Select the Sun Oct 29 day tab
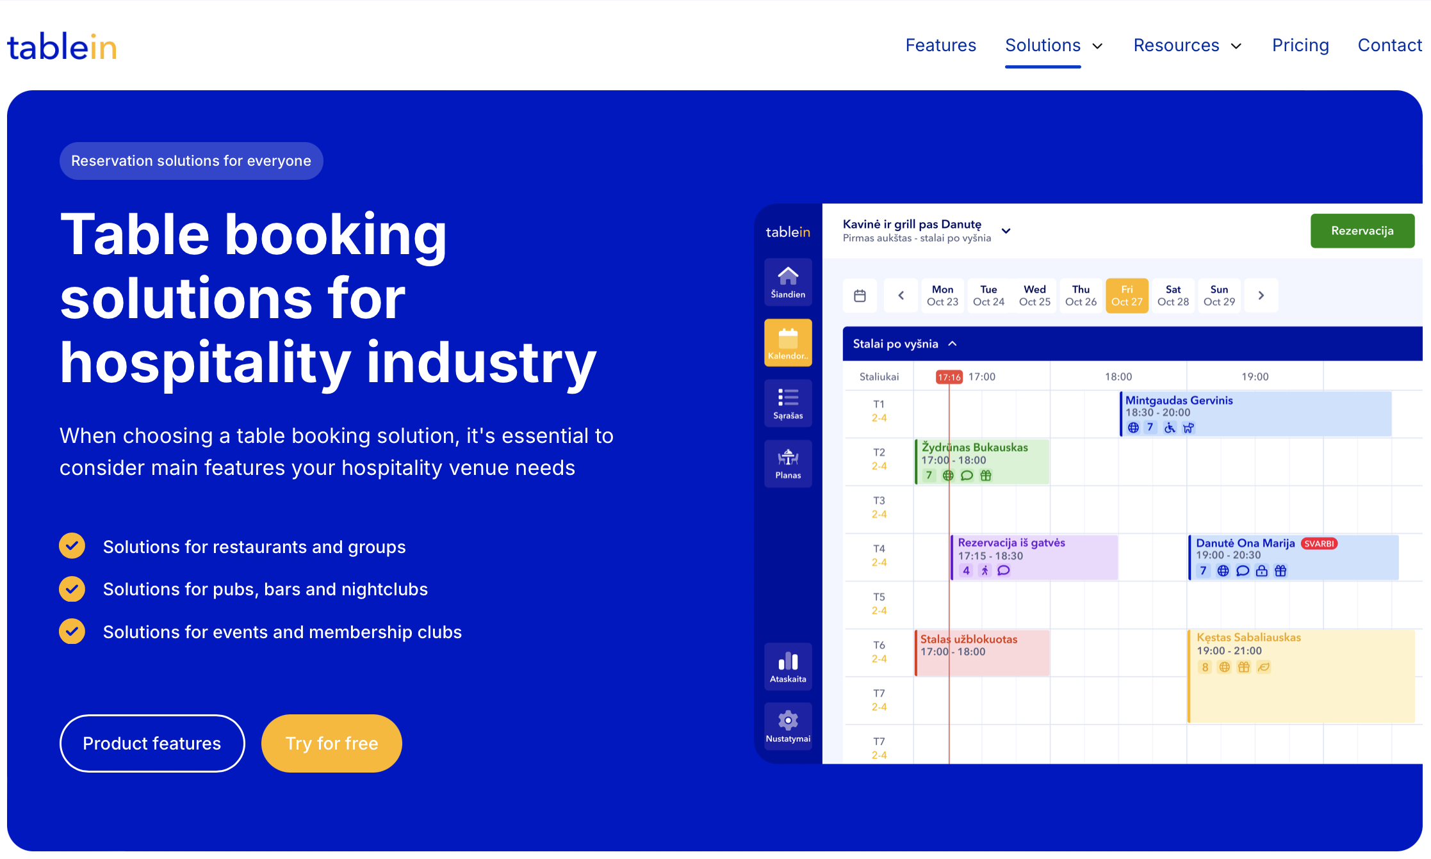The height and width of the screenshot is (859, 1431). (1219, 296)
